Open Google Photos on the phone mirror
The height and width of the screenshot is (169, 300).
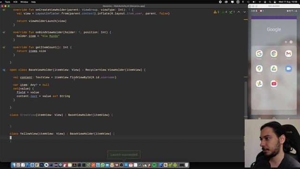(x=259, y=84)
